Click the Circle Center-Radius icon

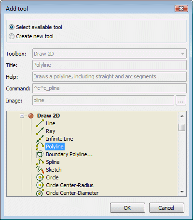point(40,185)
